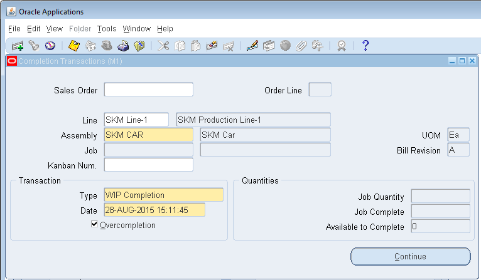Screen dimensions: 481x280
Task: Click the Close Form folder icon
Action: click(x=139, y=46)
